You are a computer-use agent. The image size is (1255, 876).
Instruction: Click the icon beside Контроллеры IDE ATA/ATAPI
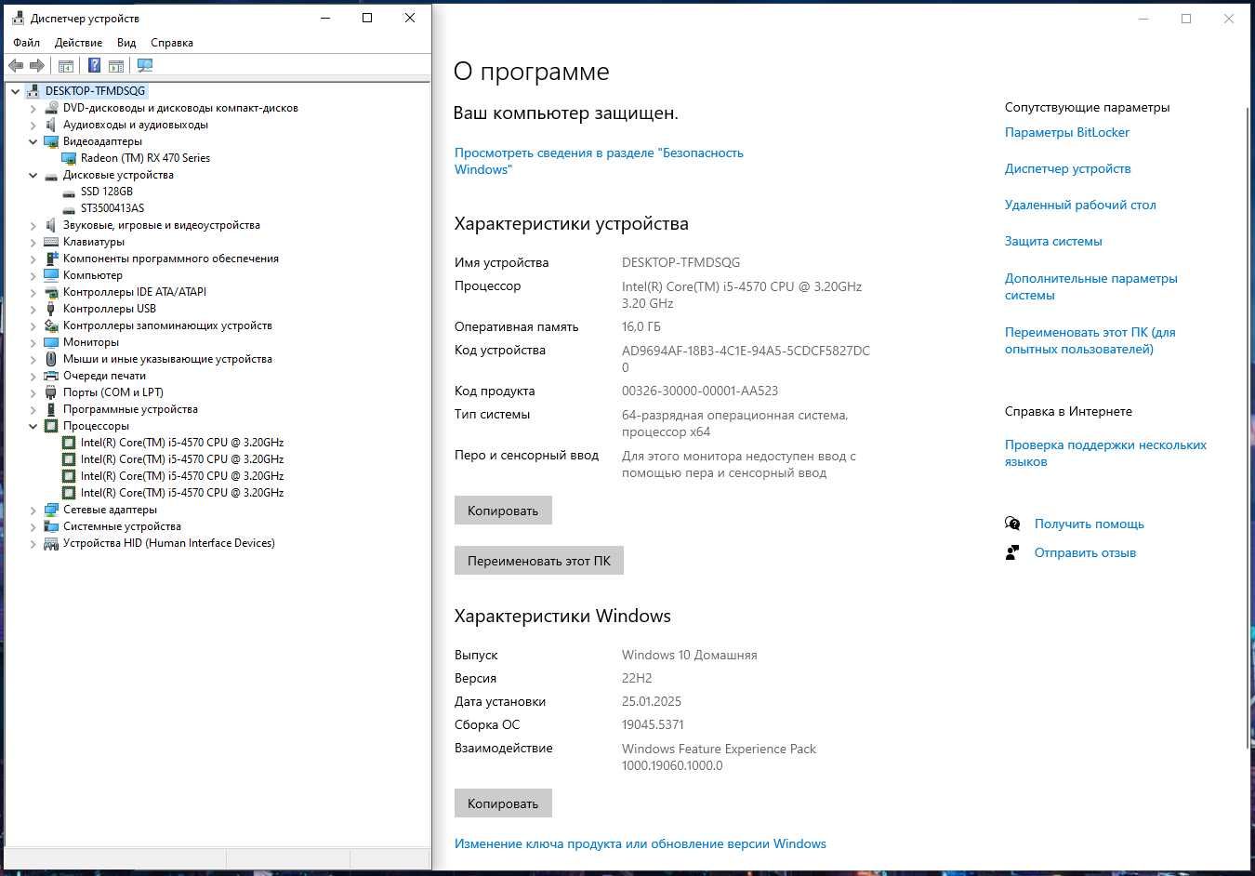51,292
